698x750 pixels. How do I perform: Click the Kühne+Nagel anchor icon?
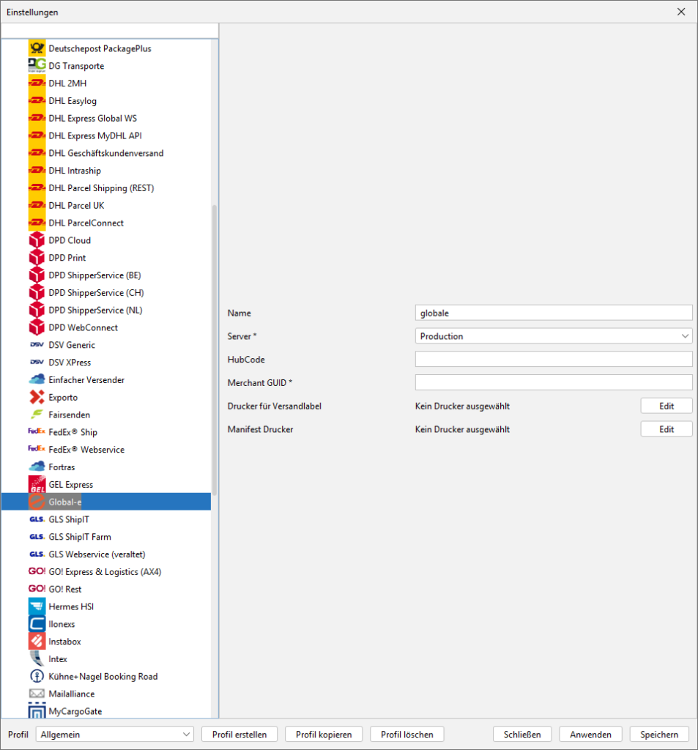[x=37, y=676]
